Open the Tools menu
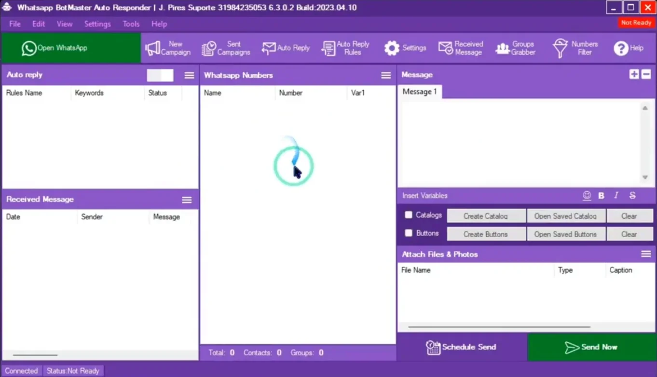The width and height of the screenshot is (657, 377). click(131, 24)
